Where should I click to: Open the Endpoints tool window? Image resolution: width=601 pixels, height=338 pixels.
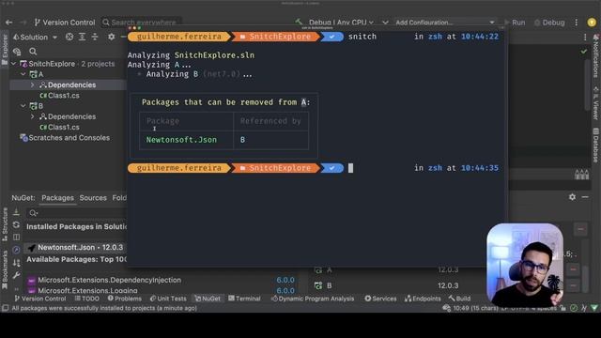[423, 299]
